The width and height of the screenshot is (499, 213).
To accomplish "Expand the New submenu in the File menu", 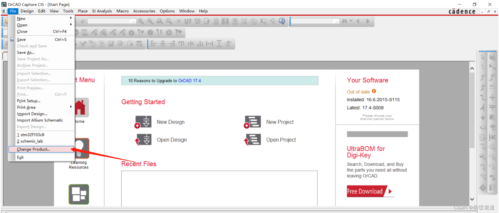I will pos(41,18).
